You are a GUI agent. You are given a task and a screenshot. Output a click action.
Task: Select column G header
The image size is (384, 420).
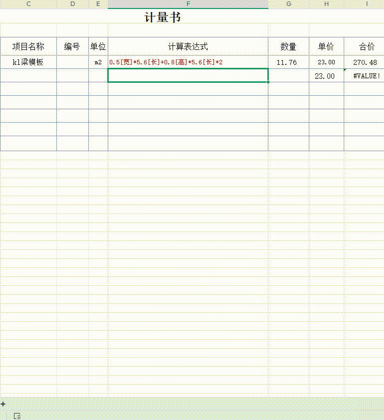pyautogui.click(x=289, y=4)
